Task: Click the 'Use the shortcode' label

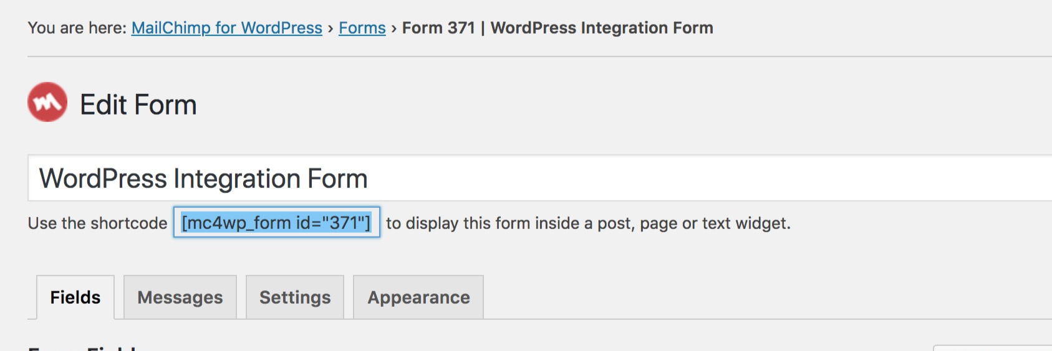Action: pyautogui.click(x=97, y=223)
